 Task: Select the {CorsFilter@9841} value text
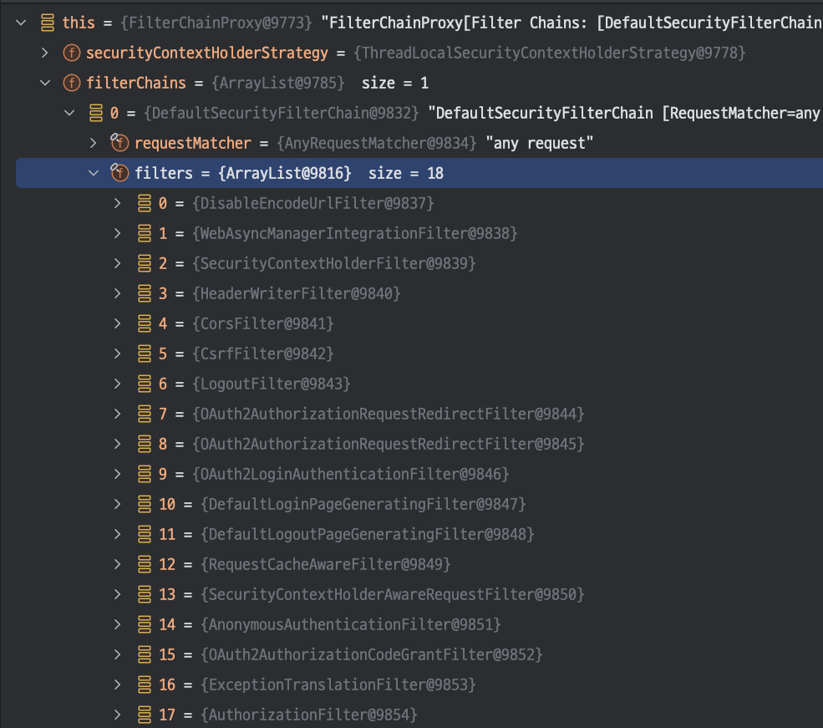coord(263,323)
